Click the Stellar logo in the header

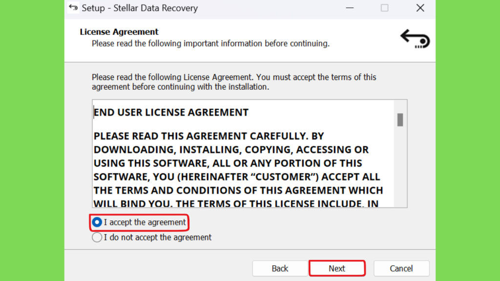[x=415, y=39]
